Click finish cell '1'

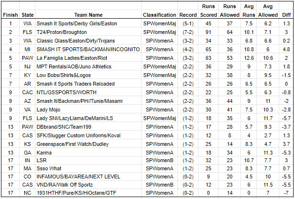(x=11, y=23)
